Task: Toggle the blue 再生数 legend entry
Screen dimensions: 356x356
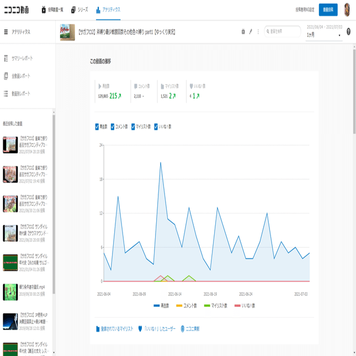Action: 161,306
